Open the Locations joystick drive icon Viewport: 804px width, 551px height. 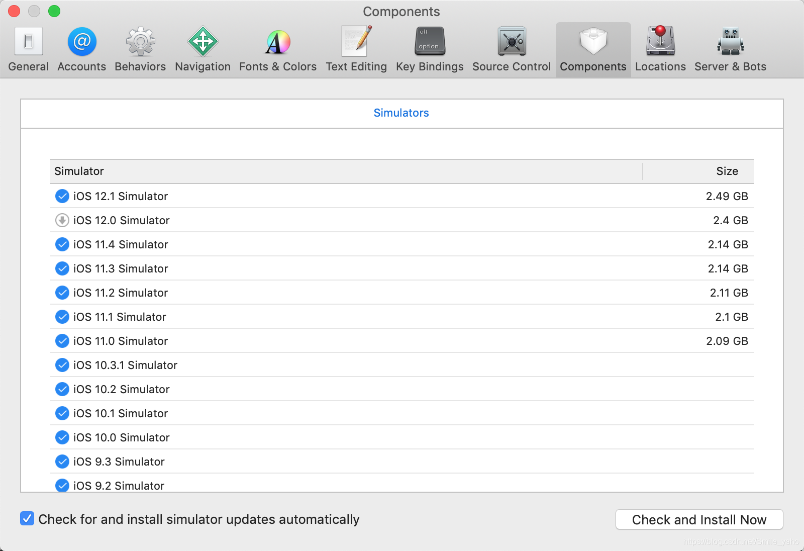660,41
